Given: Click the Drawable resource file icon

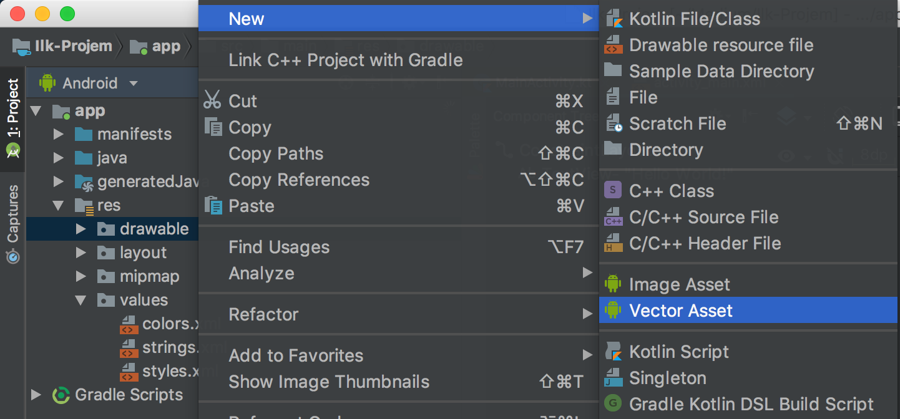Looking at the screenshot, I should [614, 45].
